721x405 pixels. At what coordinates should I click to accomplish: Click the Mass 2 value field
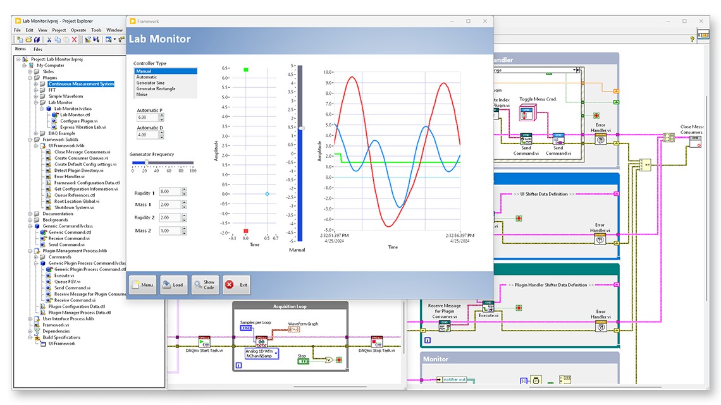pyautogui.click(x=170, y=231)
